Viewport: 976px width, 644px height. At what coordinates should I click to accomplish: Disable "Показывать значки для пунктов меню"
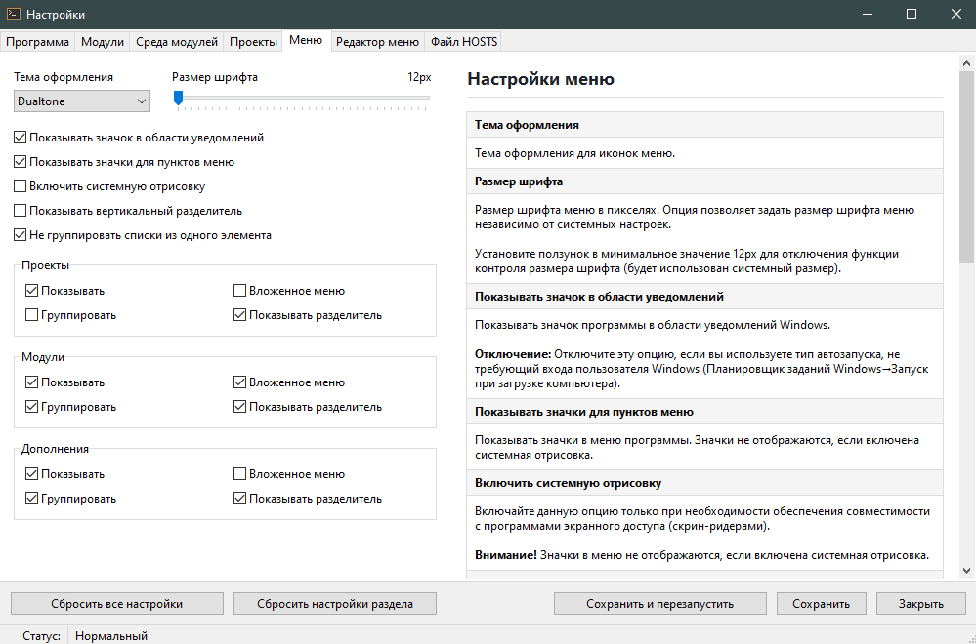21,162
